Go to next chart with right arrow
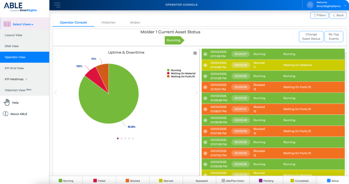This screenshot has width=349, height=184. click(x=196, y=93)
